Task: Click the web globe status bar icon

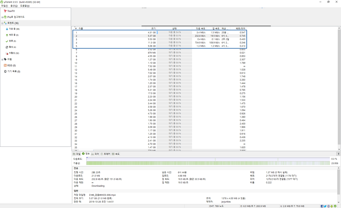Action: point(328,206)
